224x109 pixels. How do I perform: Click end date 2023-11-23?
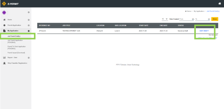(x=164, y=31)
